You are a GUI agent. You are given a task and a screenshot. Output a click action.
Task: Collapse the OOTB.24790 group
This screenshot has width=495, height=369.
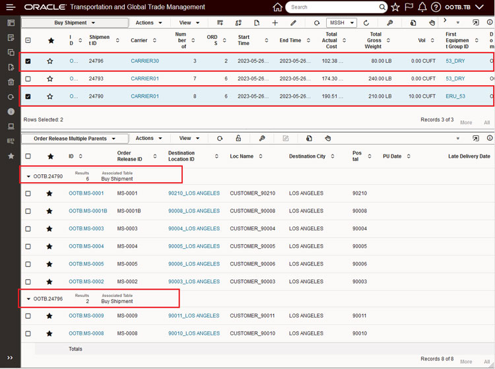pos(28,177)
